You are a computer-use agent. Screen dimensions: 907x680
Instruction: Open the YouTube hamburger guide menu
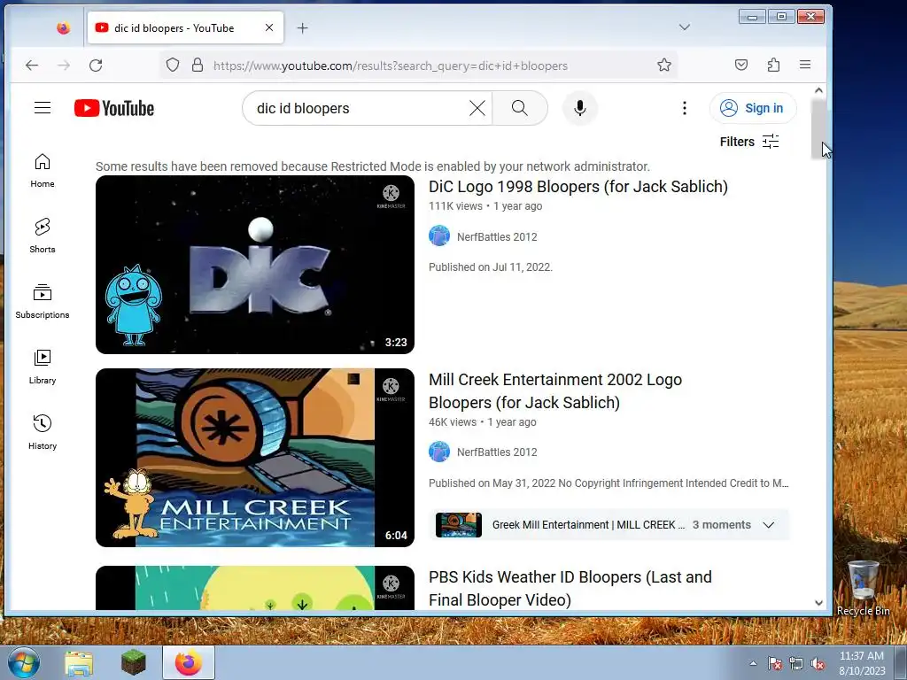(43, 107)
